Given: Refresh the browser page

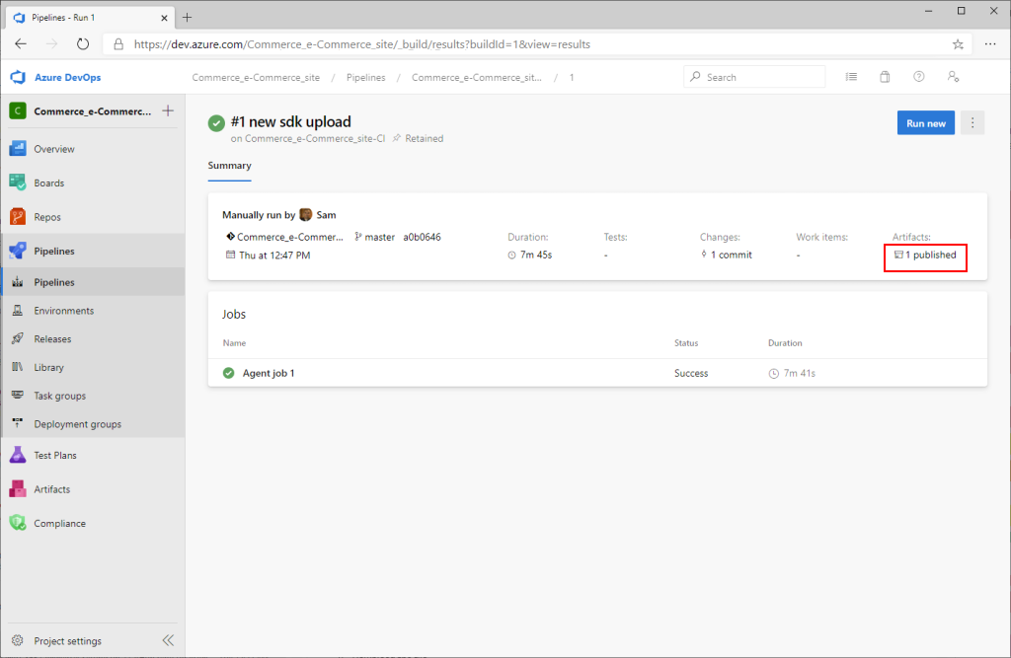Looking at the screenshot, I should 83,44.
